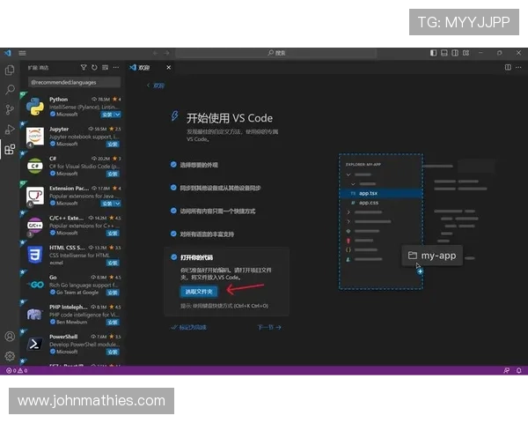The width and height of the screenshot is (528, 423).
Task: Open the Run and Debug view
Action: click(x=10, y=130)
